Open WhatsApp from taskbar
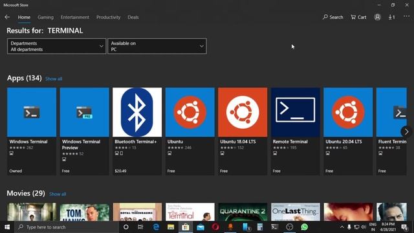414x233 pixels. 305,227
